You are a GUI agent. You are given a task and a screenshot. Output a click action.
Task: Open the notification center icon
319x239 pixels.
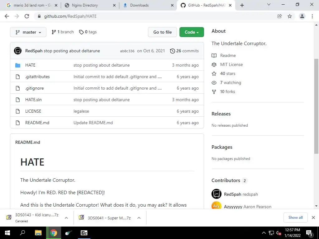pos(309,233)
